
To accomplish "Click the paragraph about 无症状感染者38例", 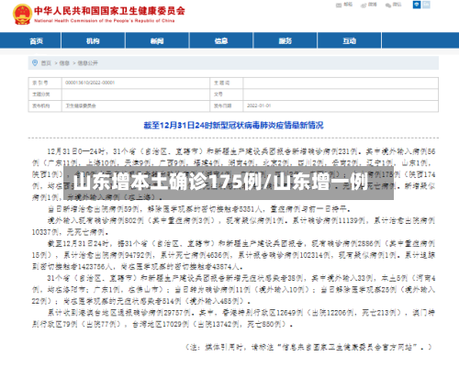I will (233, 290).
